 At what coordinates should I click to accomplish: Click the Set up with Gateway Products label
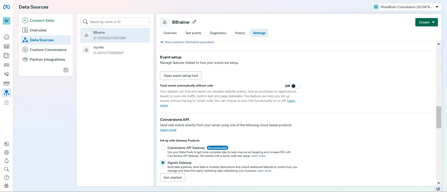(x=180, y=141)
